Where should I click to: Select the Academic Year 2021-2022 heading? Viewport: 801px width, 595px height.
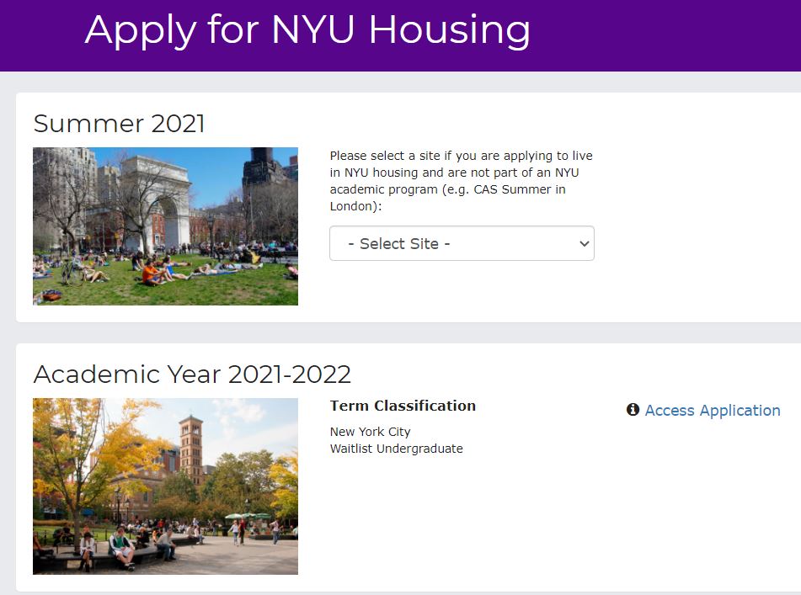pyautogui.click(x=192, y=374)
